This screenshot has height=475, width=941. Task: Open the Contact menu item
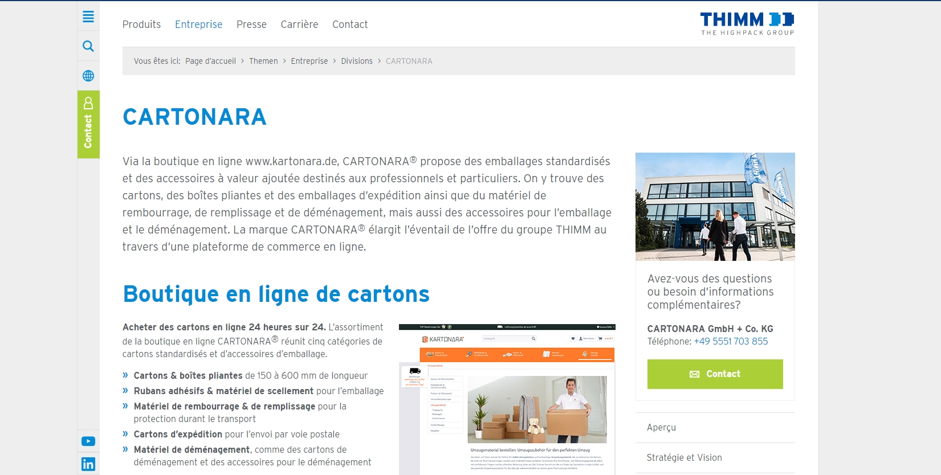point(350,24)
